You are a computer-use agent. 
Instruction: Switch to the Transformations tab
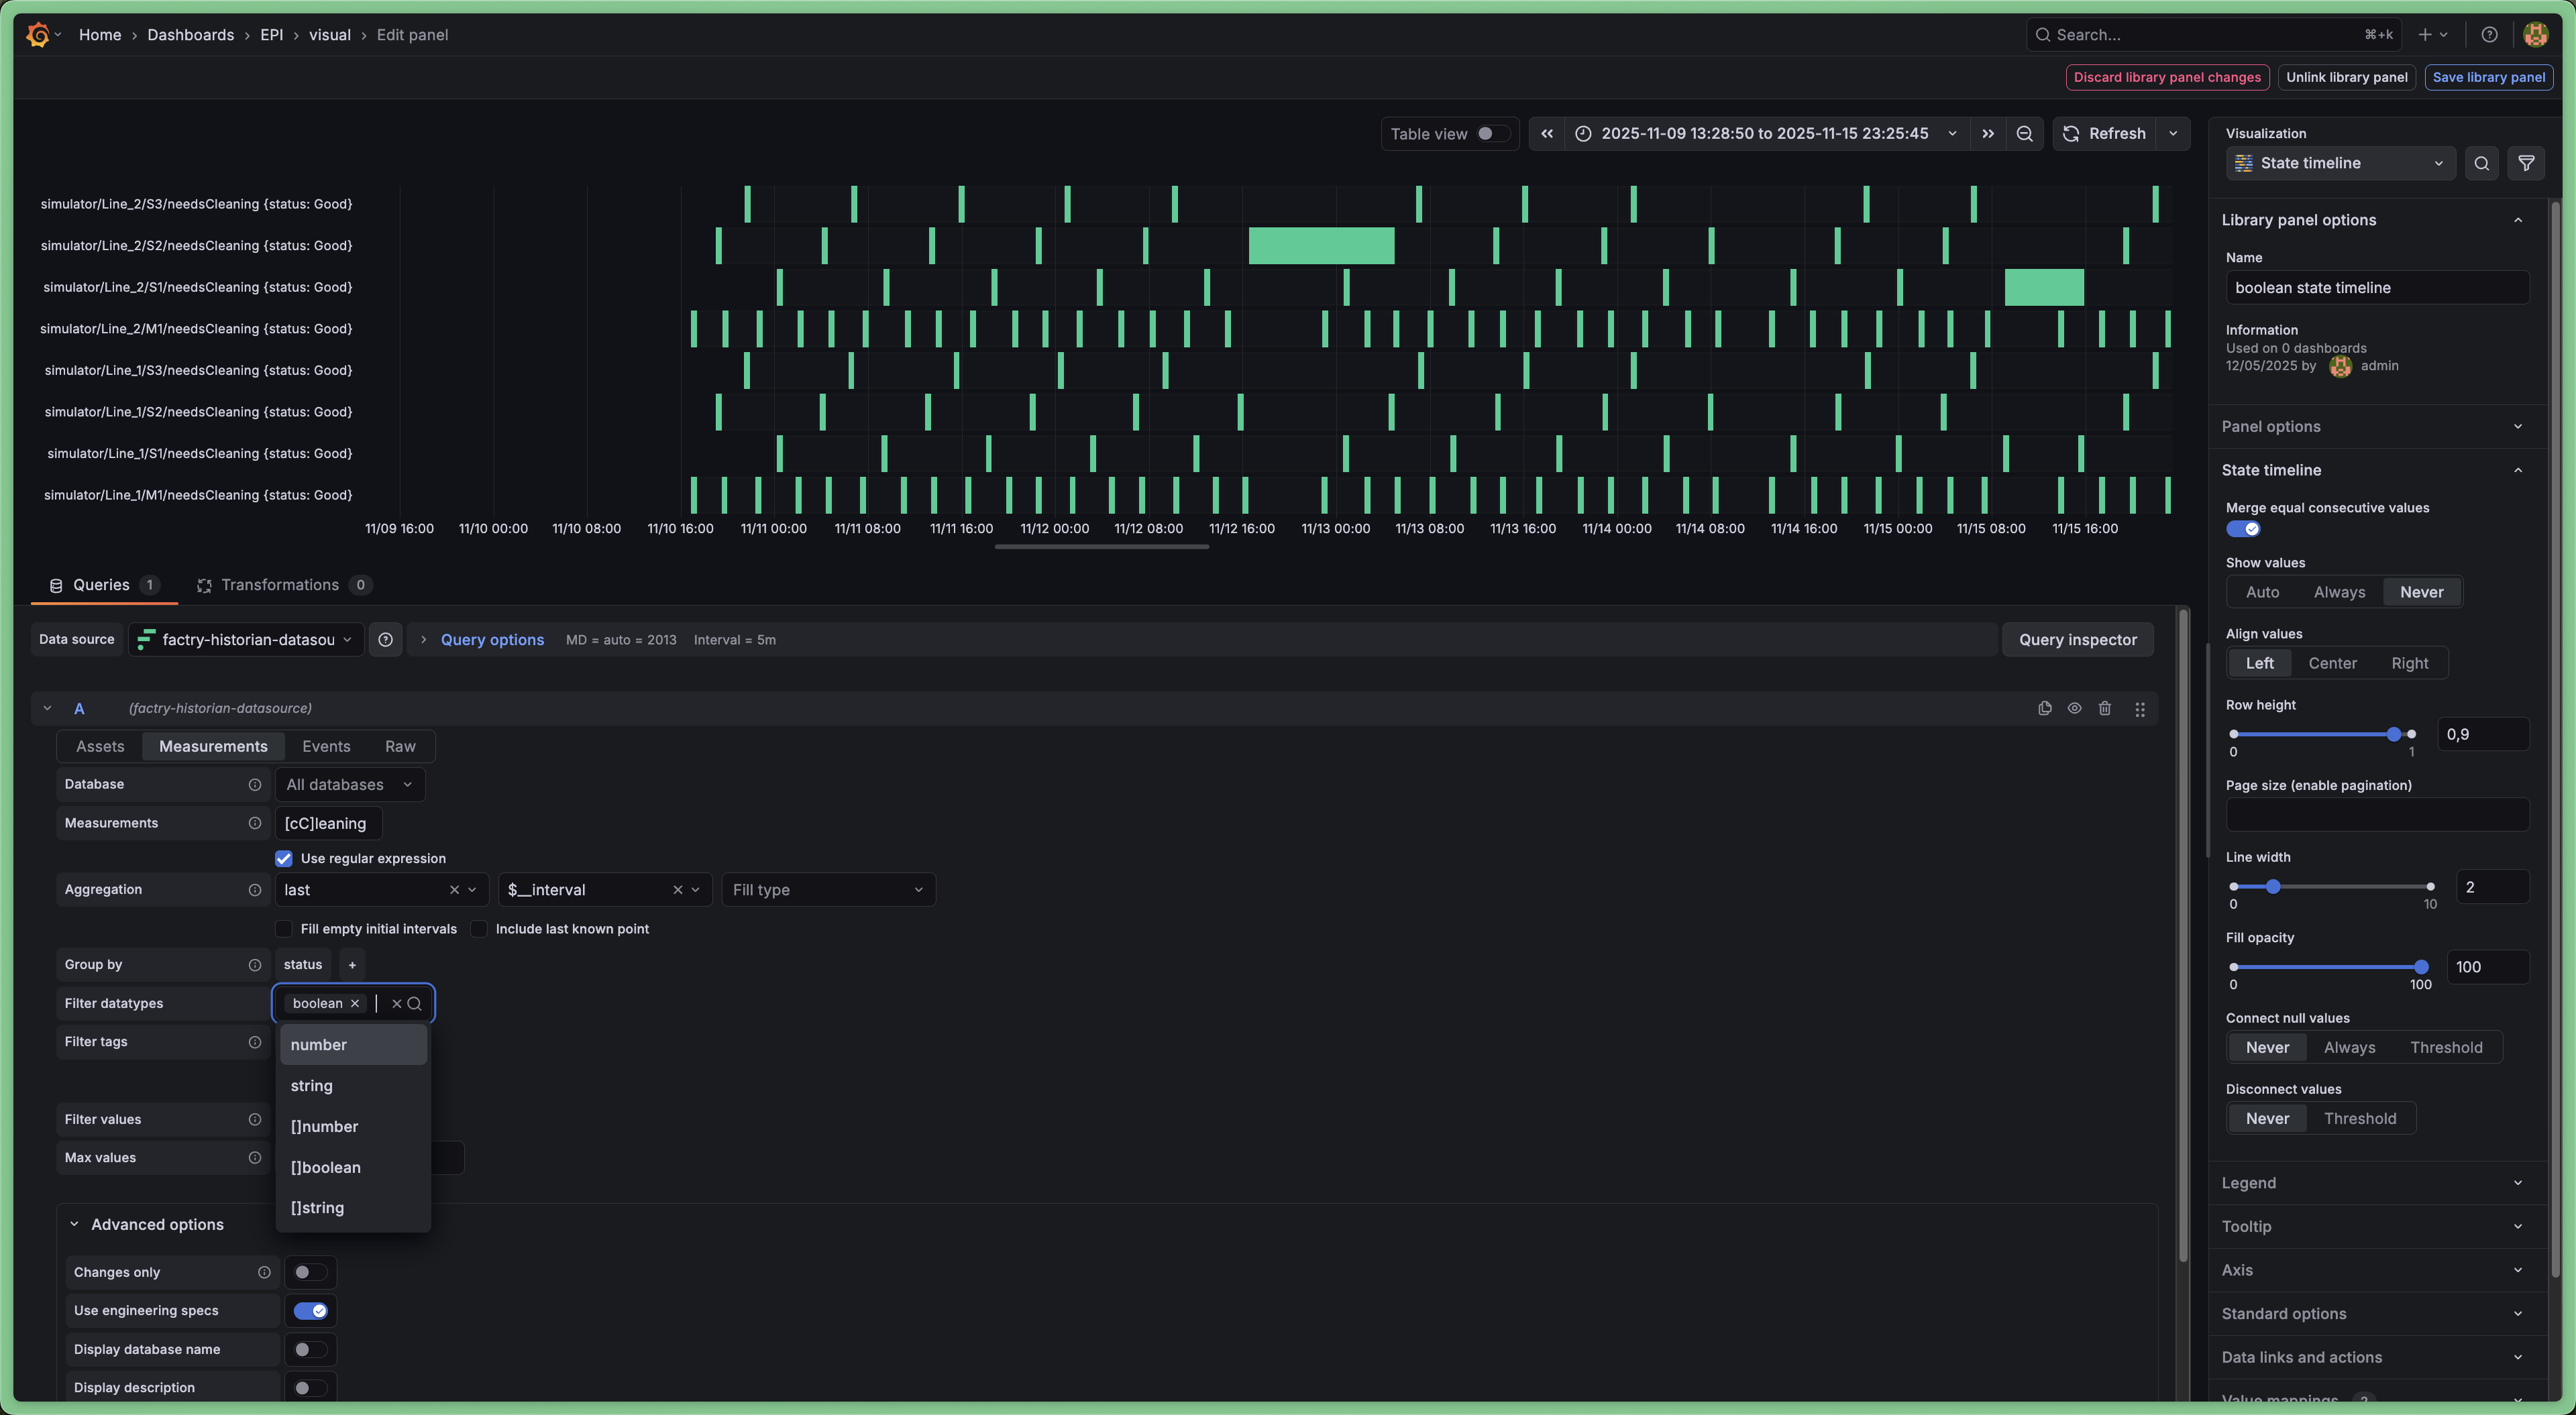click(281, 585)
